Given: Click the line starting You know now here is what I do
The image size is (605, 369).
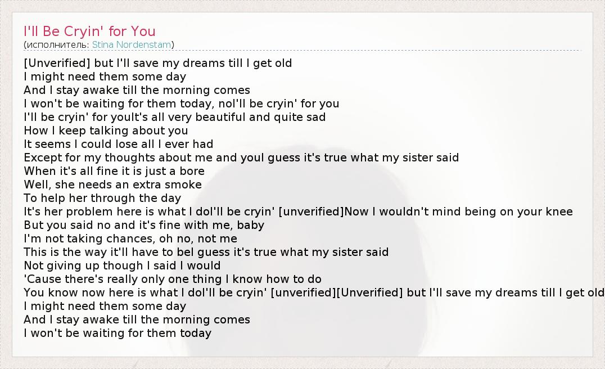Looking at the screenshot, I should click(314, 292).
